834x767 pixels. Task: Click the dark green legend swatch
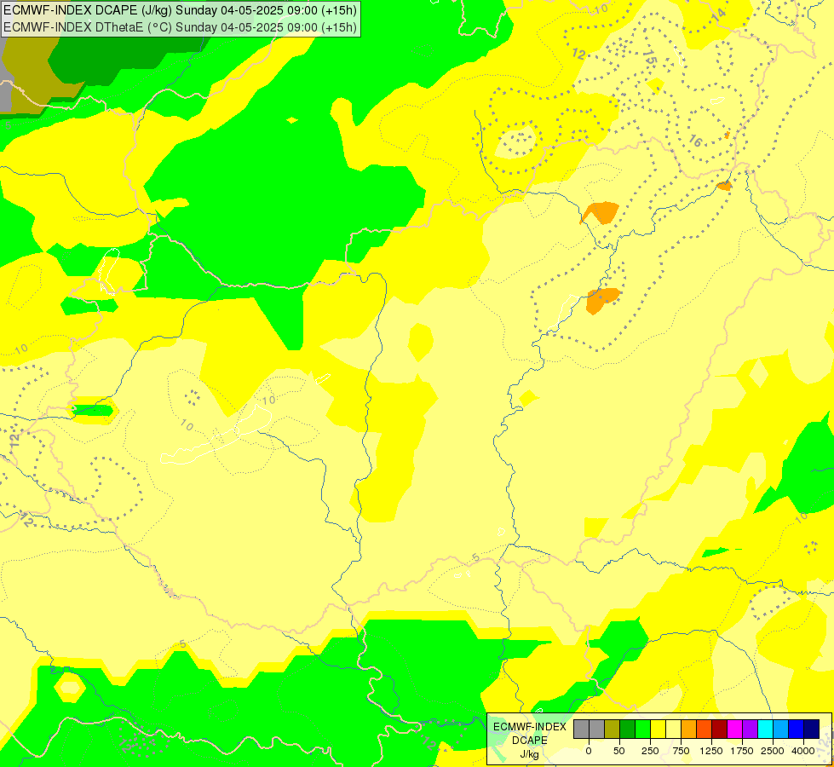pos(627,730)
